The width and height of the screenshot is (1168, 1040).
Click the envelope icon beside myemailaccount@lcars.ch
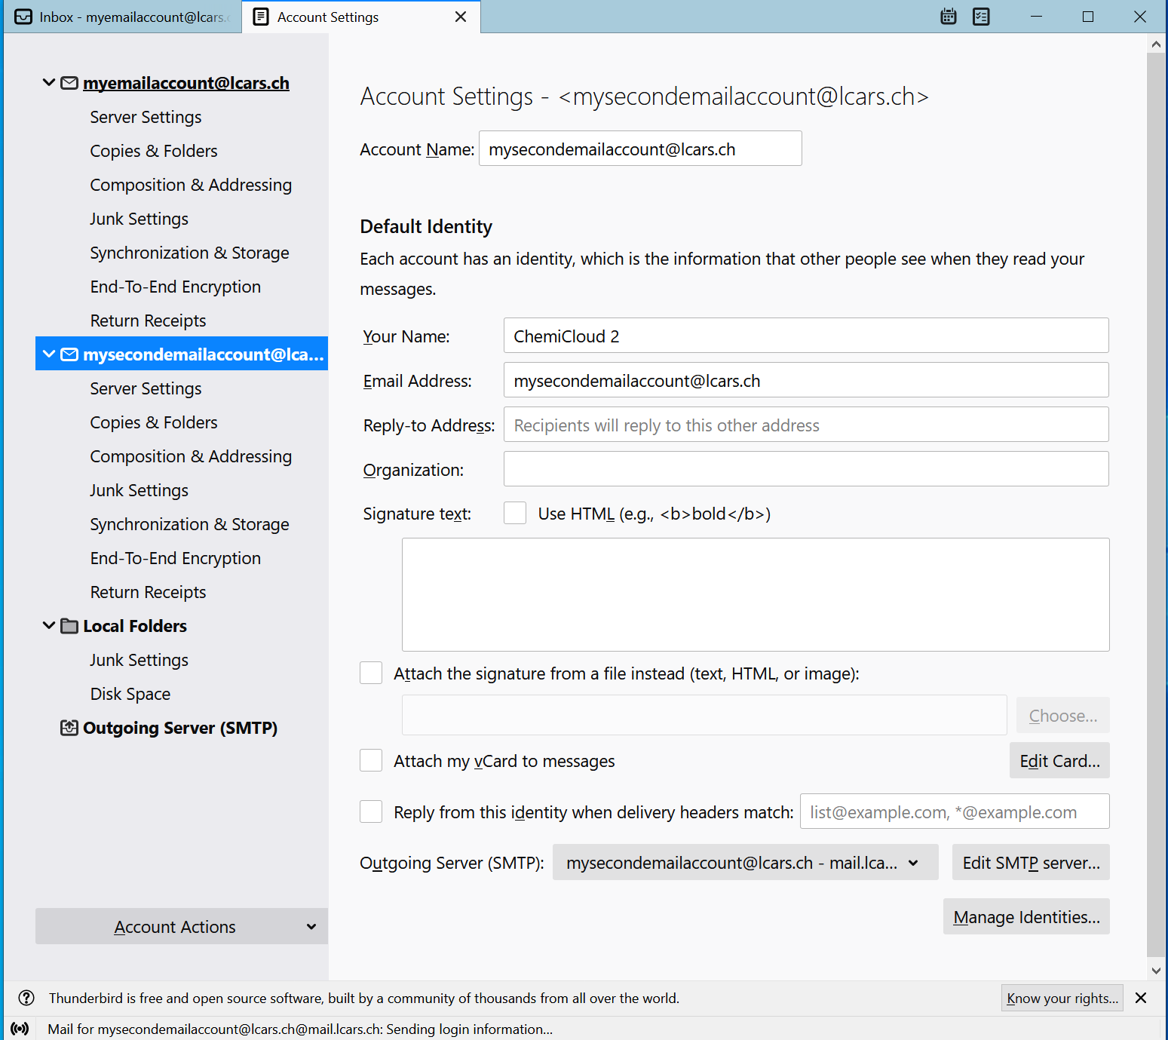pyautogui.click(x=69, y=83)
